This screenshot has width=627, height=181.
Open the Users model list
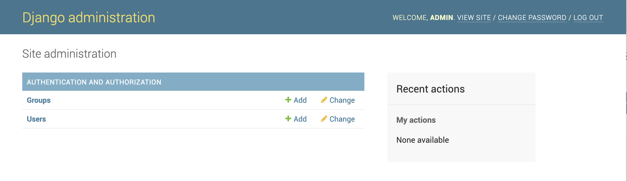pyautogui.click(x=36, y=119)
